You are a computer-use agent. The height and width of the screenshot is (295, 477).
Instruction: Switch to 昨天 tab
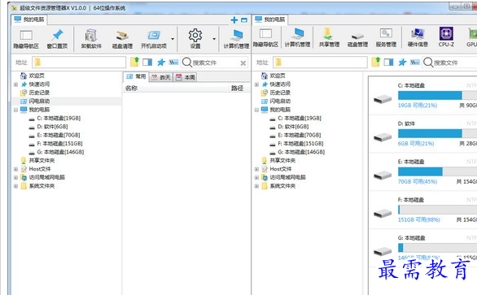pyautogui.click(x=161, y=77)
